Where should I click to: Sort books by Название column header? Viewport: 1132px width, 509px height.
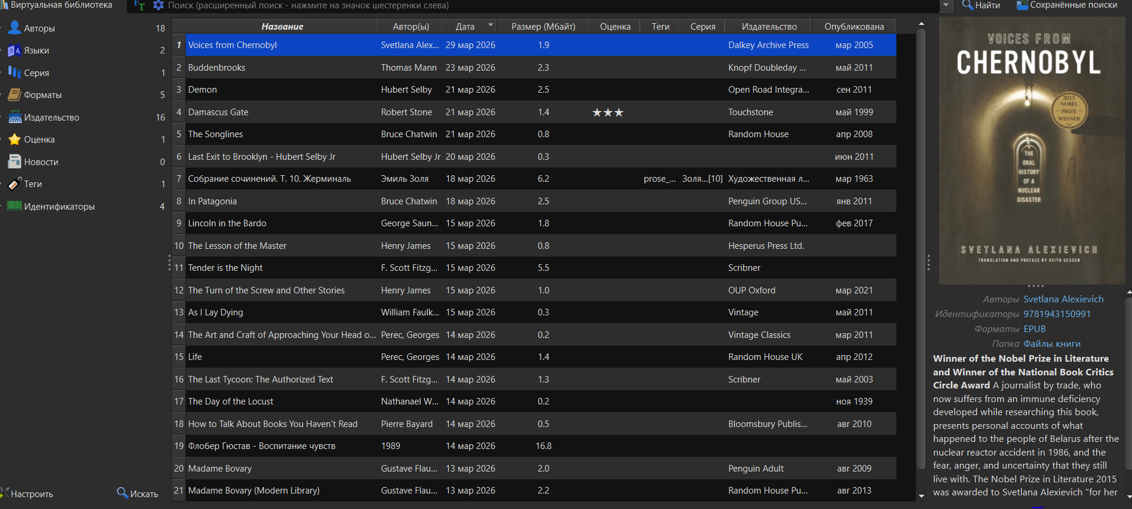click(x=282, y=26)
